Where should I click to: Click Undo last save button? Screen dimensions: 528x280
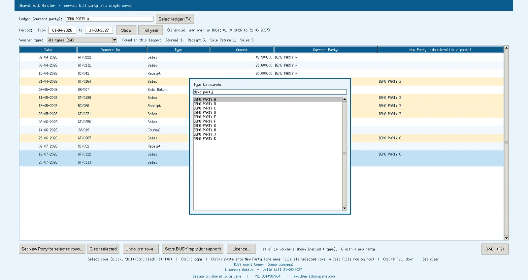coord(141,249)
